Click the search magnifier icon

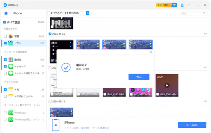tap(204, 13)
